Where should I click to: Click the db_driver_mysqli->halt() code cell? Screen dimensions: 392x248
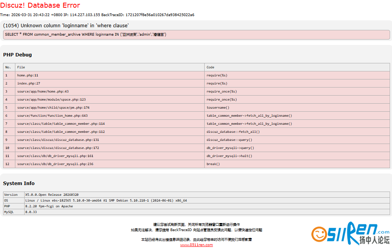[297, 156]
